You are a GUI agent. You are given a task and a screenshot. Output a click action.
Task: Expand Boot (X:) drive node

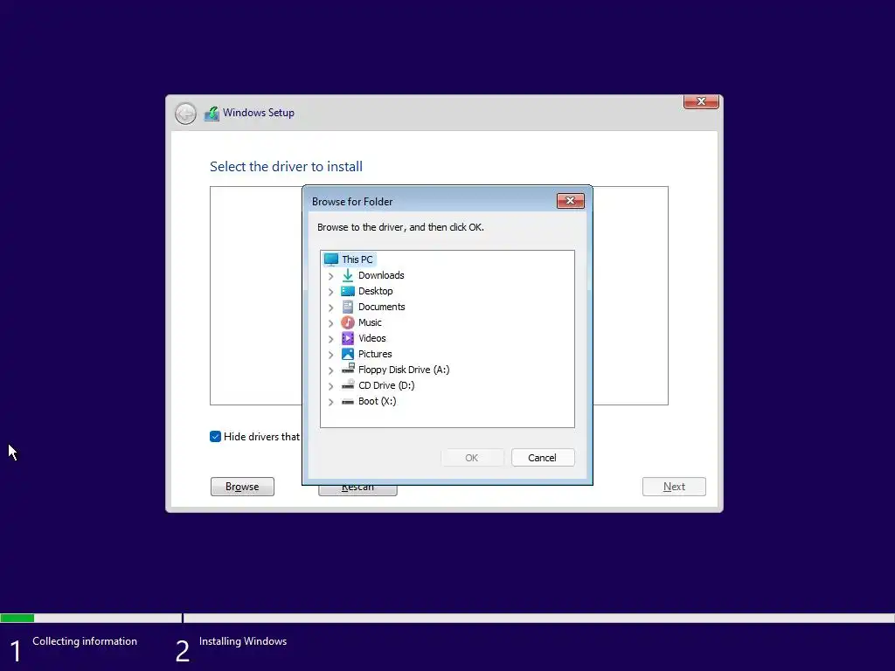(x=330, y=402)
